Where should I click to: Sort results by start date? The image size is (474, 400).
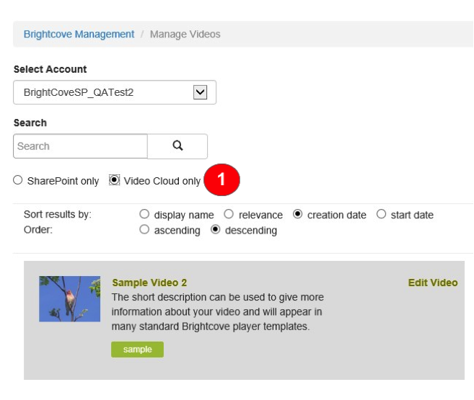click(381, 215)
